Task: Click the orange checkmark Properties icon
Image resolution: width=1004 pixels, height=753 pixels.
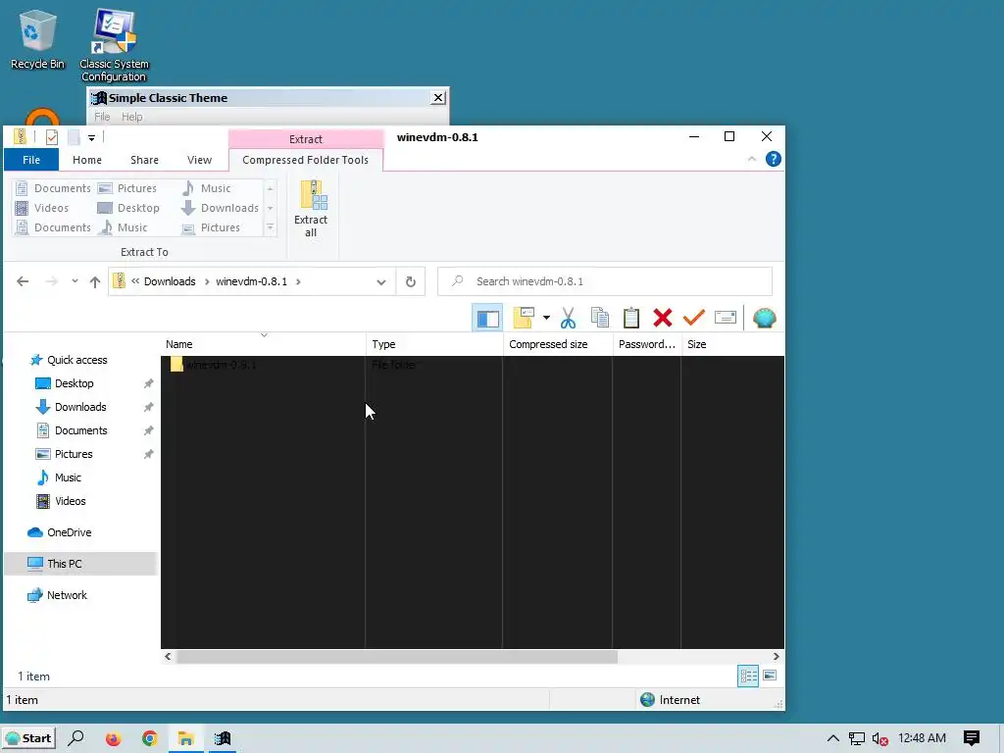Action: [693, 317]
